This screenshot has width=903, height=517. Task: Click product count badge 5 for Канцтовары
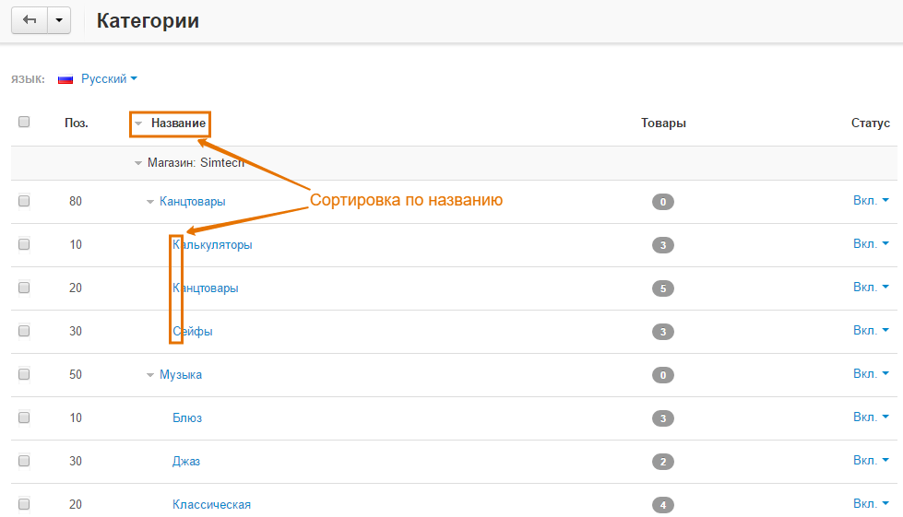coord(663,288)
